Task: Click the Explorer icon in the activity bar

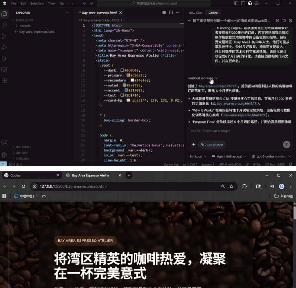Action: tap(4, 14)
